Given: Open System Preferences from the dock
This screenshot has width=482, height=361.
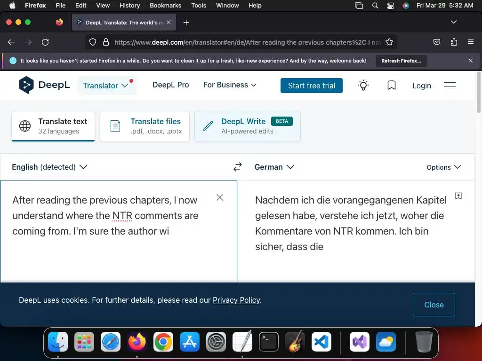Looking at the screenshot, I should [x=216, y=342].
